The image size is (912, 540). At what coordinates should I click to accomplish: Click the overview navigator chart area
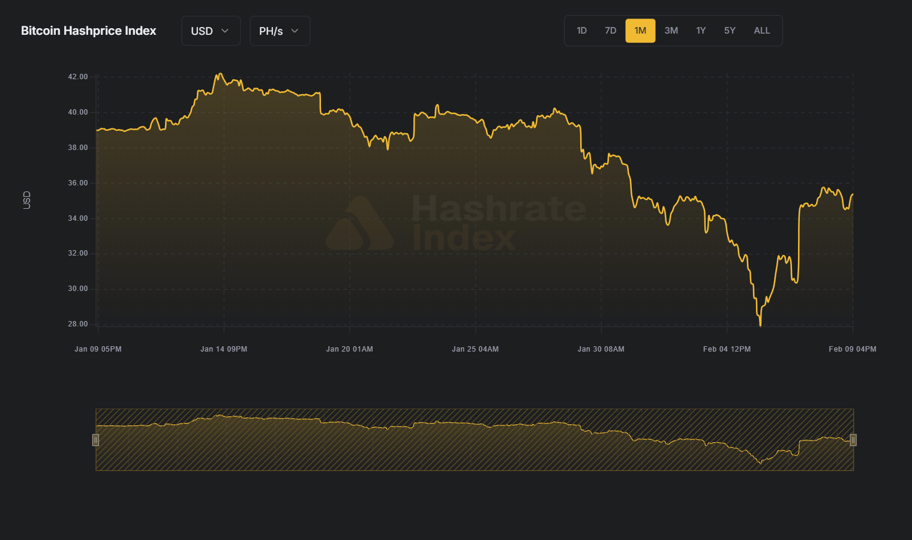475,440
